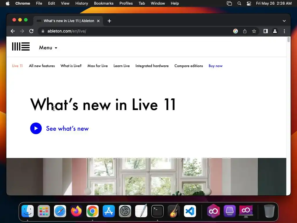Image resolution: width=297 pixels, height=223 pixels.
Task: Open the Window menu
Action: click(x=158, y=3)
